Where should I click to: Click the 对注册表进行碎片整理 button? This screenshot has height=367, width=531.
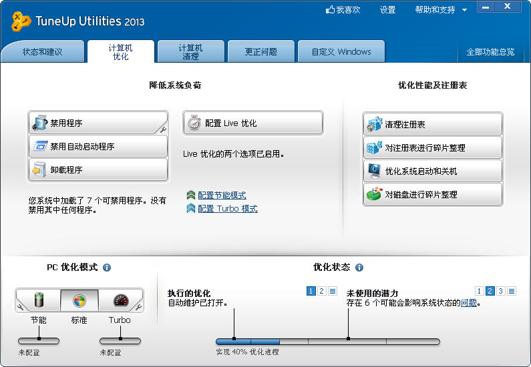click(x=433, y=147)
